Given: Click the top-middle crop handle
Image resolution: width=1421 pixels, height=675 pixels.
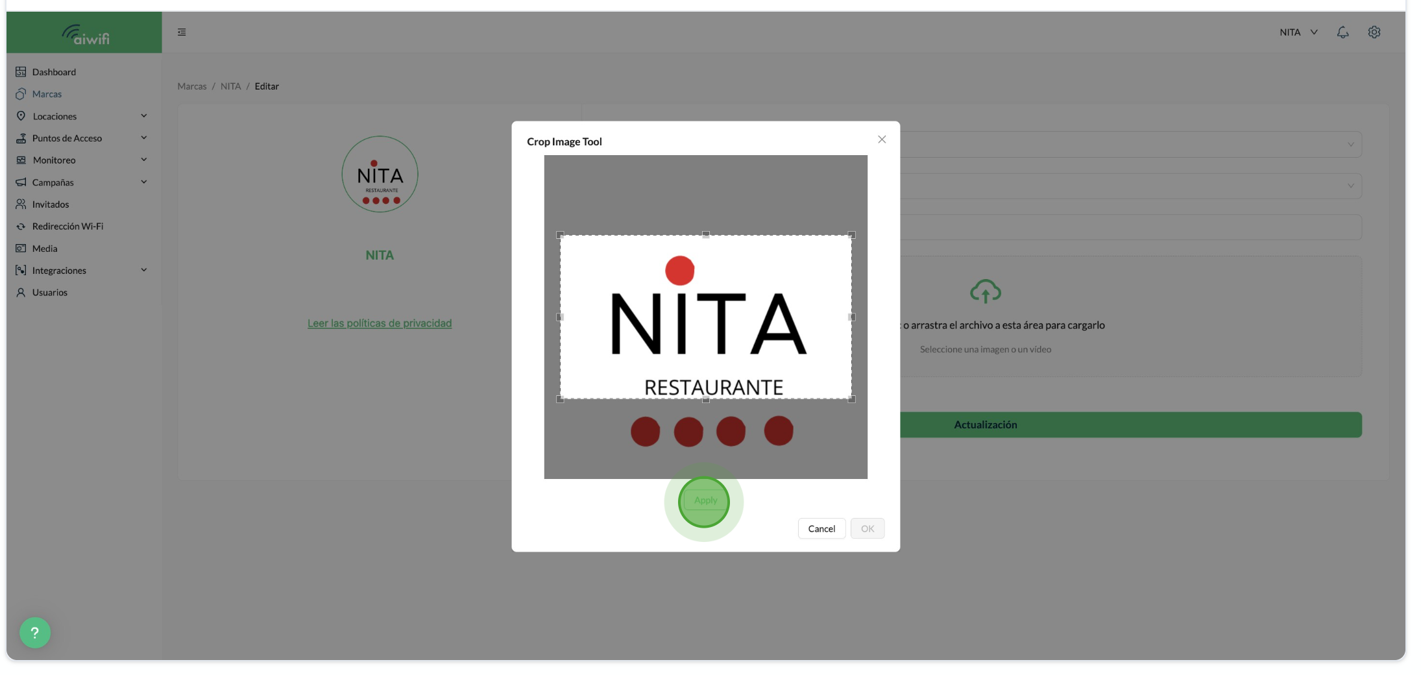Looking at the screenshot, I should tap(706, 235).
